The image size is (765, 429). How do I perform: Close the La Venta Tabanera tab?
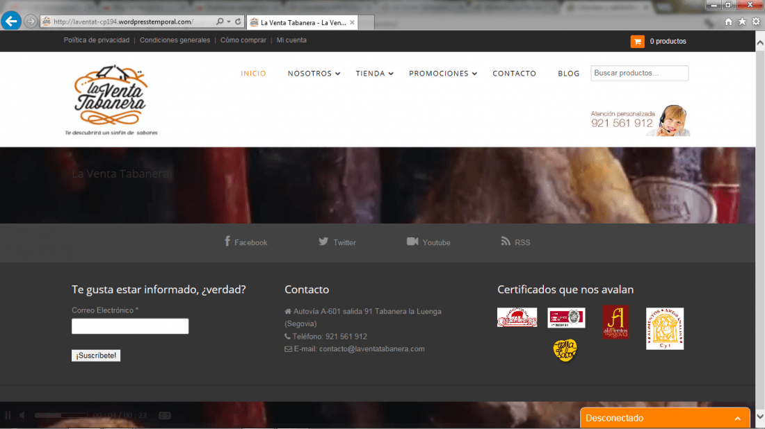(352, 22)
